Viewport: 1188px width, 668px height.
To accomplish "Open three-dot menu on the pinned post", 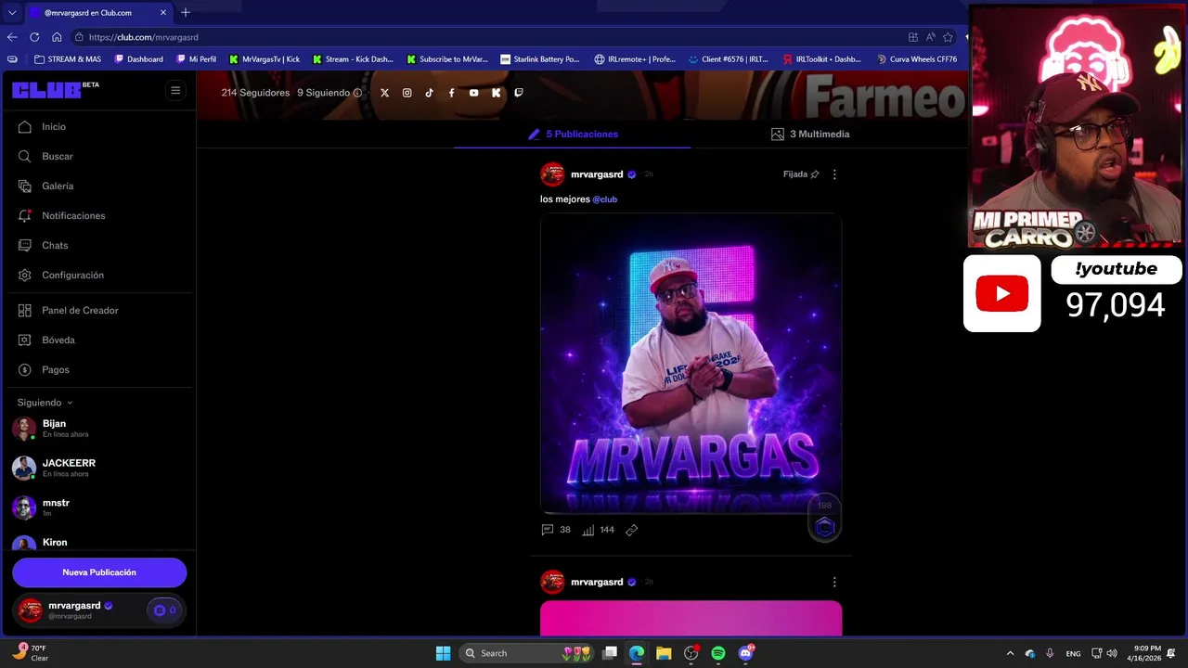I will [834, 174].
